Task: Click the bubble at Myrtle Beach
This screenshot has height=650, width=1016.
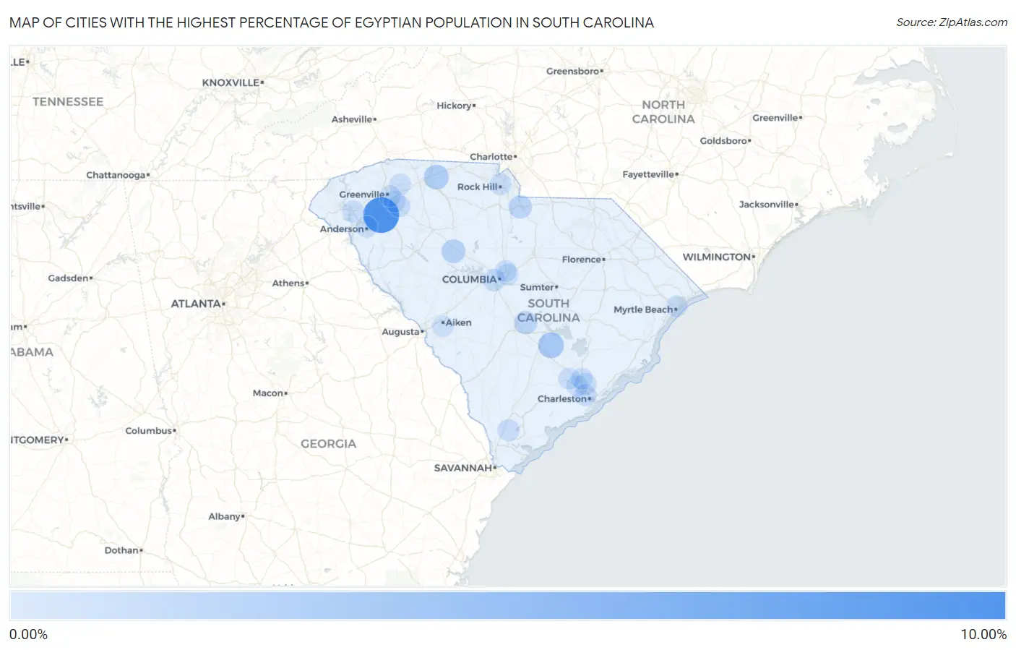Action: [x=676, y=307]
